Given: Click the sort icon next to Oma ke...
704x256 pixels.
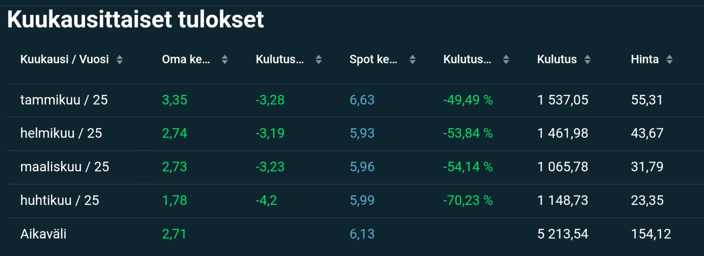Looking at the screenshot, I should [x=225, y=60].
